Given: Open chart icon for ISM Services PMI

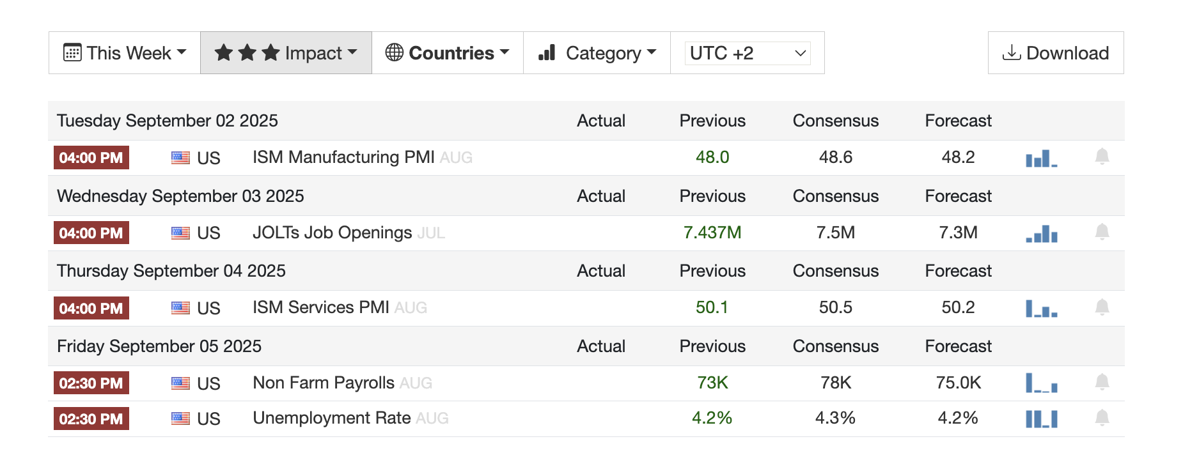Looking at the screenshot, I should pos(1041,309).
